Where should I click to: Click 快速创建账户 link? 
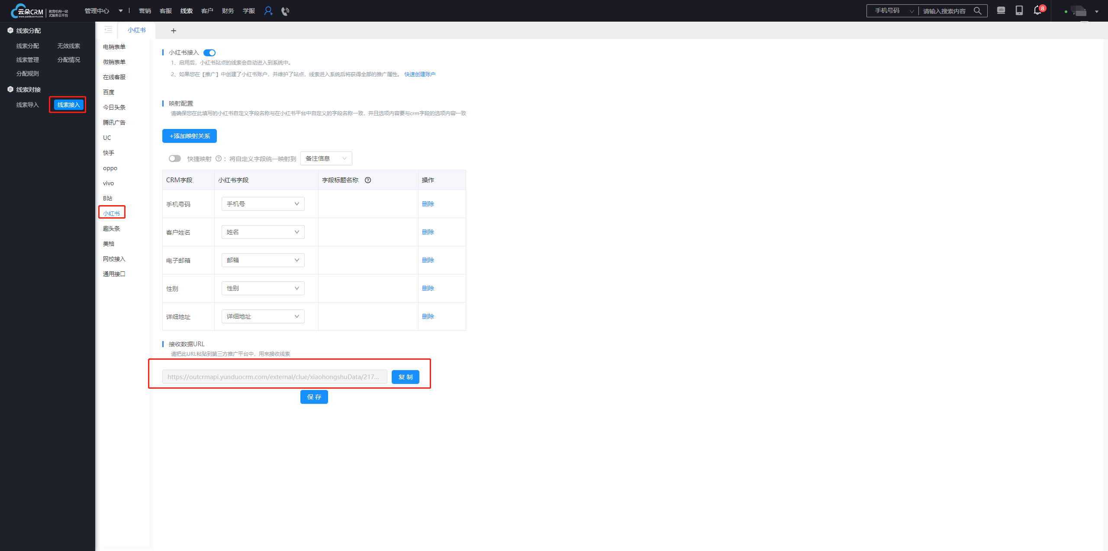(x=420, y=74)
